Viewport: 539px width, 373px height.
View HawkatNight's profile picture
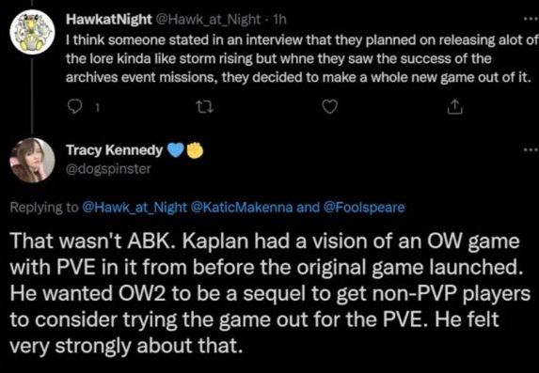[32, 32]
